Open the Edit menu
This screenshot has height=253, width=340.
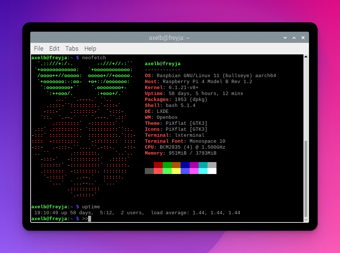(54, 48)
